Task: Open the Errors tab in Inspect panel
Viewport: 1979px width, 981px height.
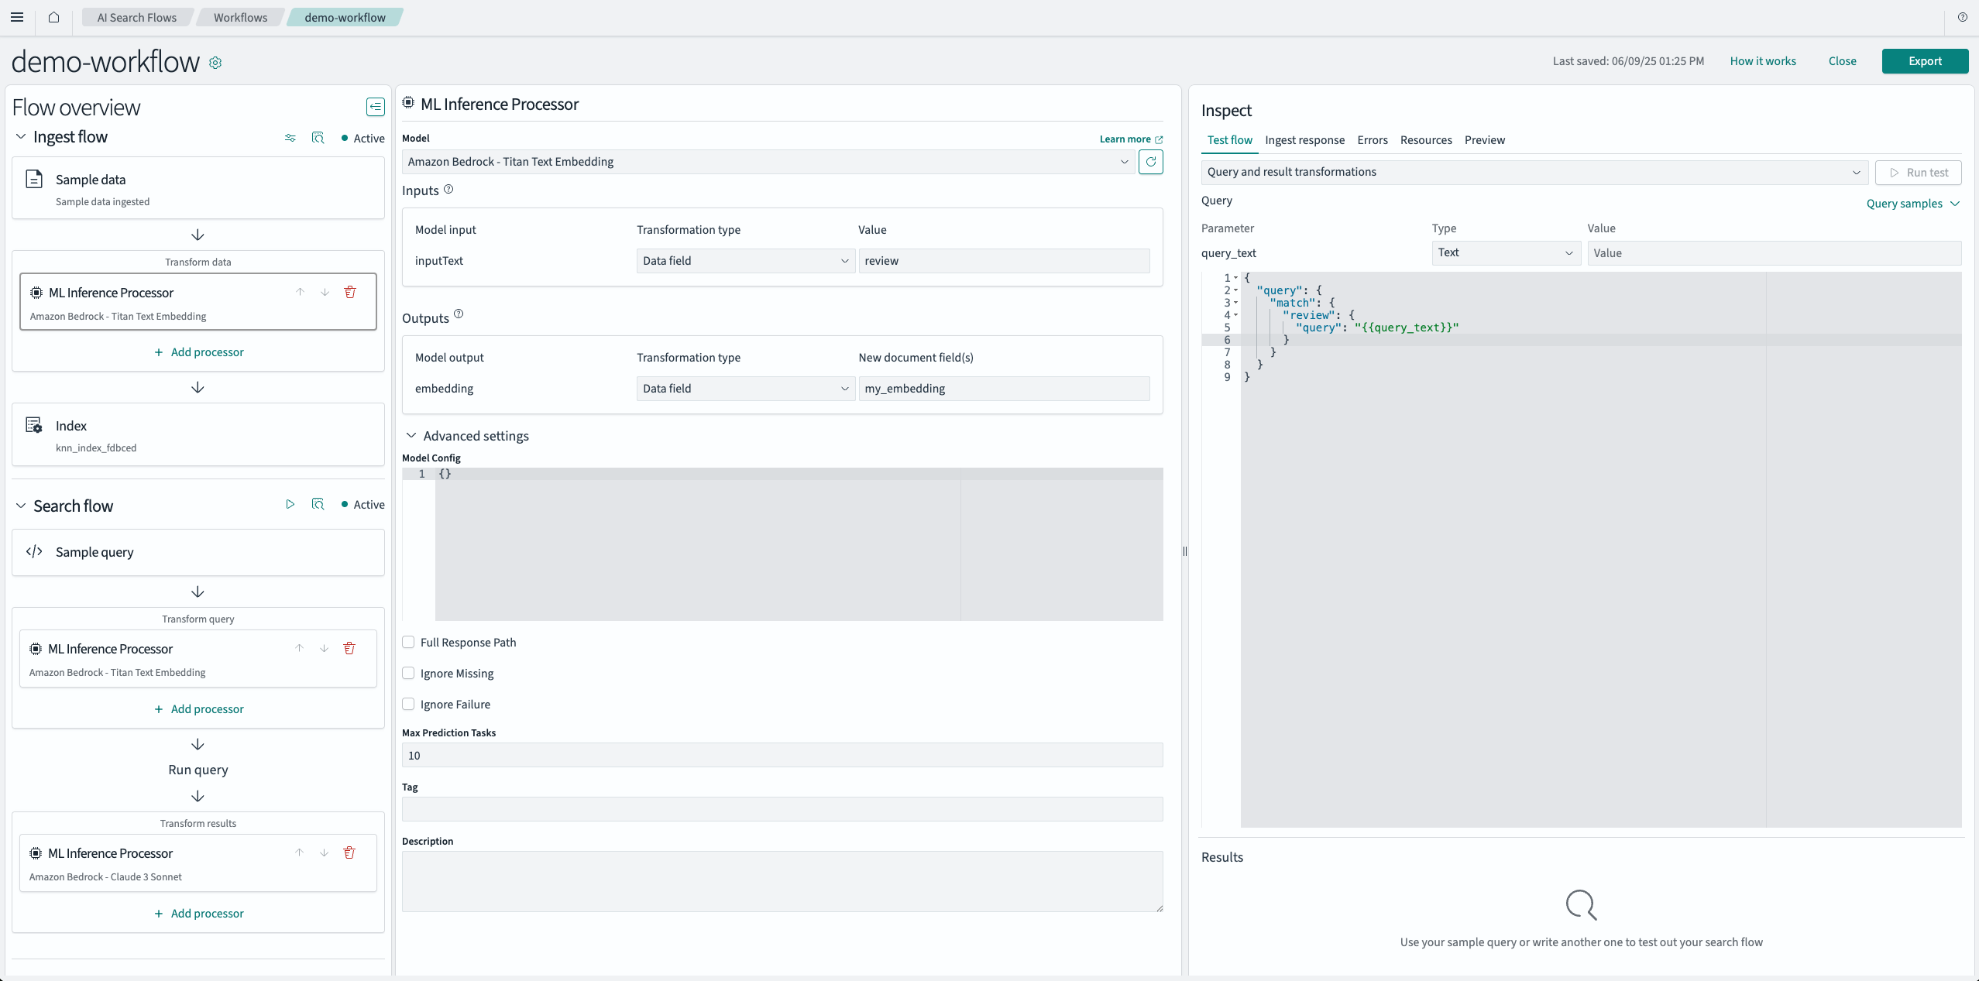Action: tap(1372, 140)
